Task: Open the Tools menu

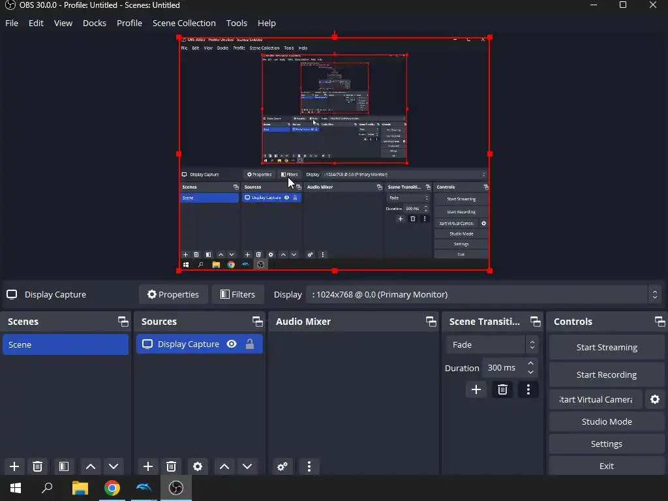Action: tap(236, 23)
